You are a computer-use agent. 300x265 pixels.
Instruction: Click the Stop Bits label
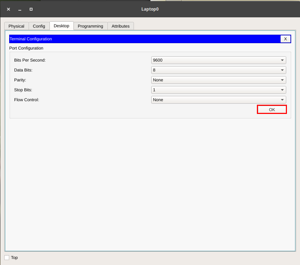[23, 90]
